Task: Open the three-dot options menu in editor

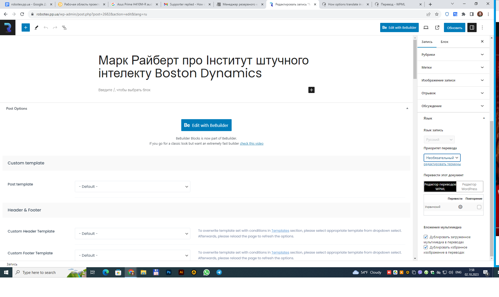Action: point(482,27)
